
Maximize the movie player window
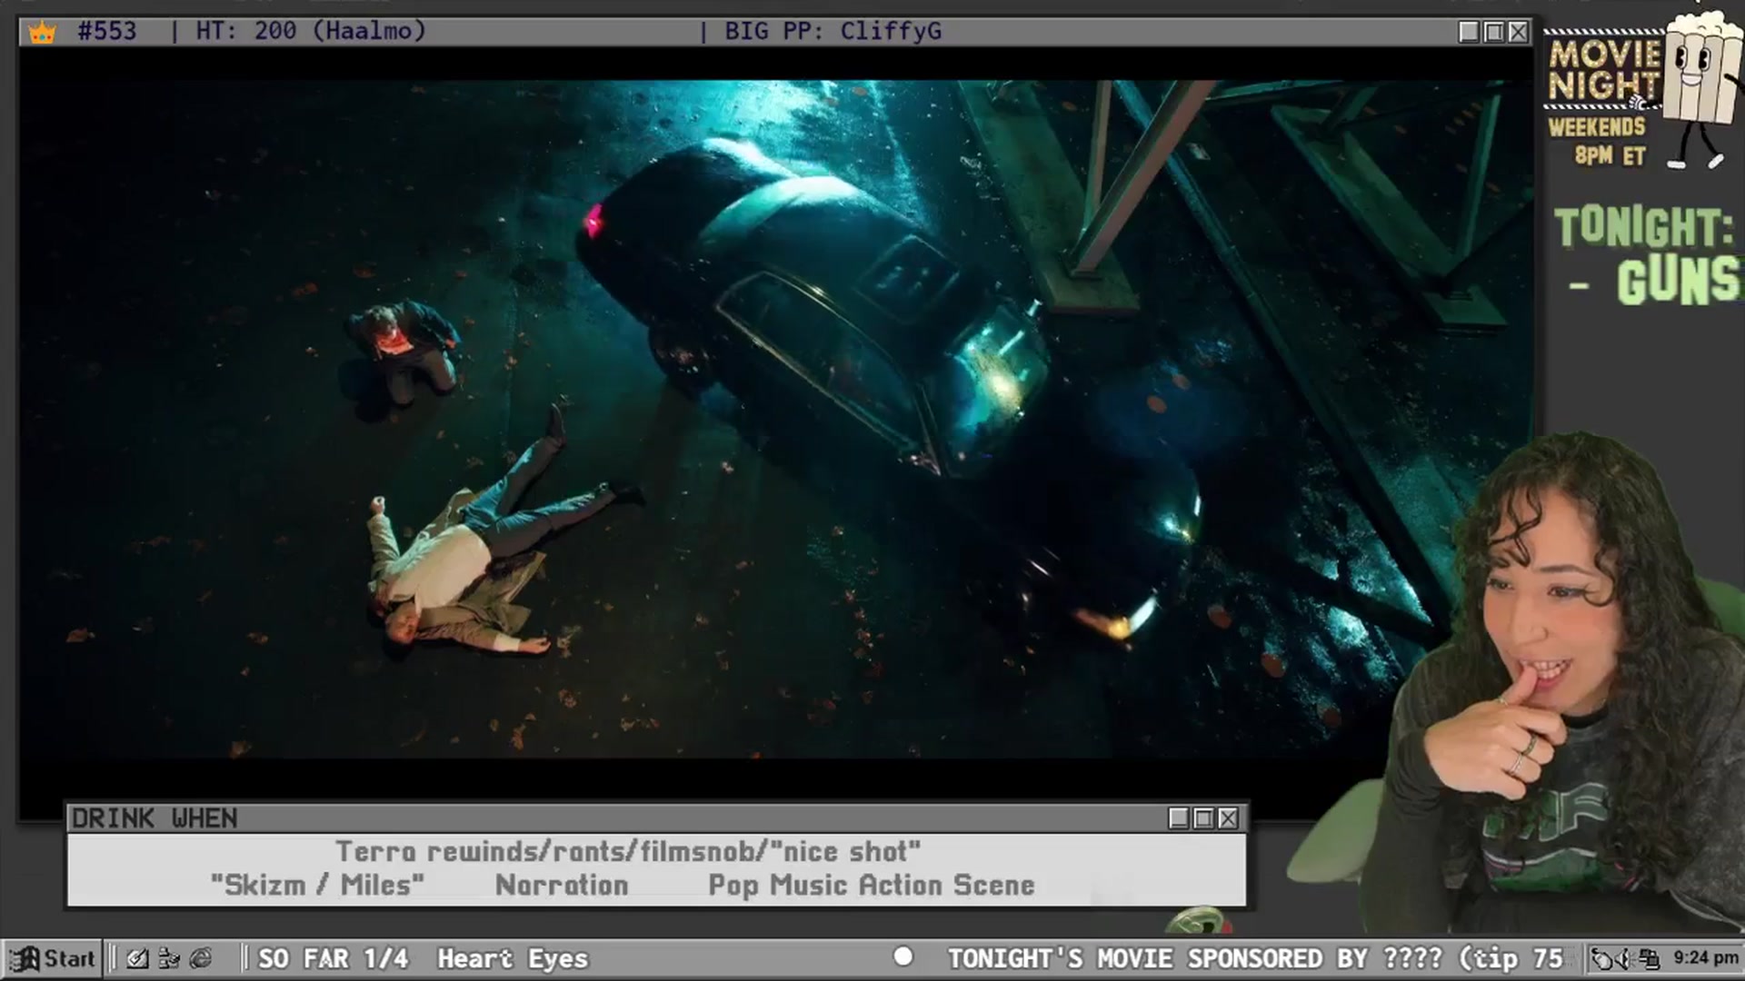pyautogui.click(x=1493, y=32)
